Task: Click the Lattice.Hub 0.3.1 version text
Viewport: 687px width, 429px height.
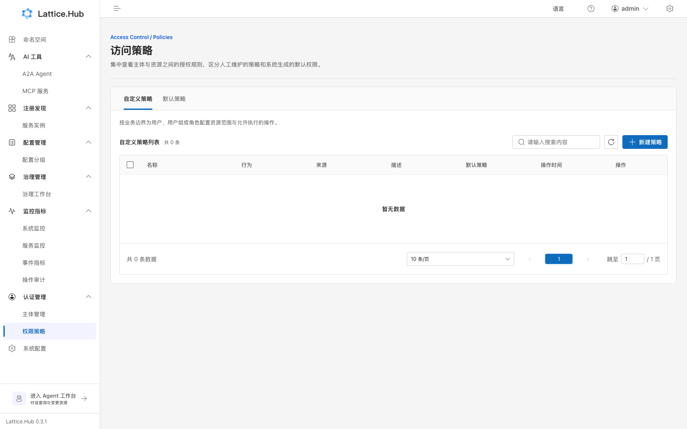Action: pos(27,422)
